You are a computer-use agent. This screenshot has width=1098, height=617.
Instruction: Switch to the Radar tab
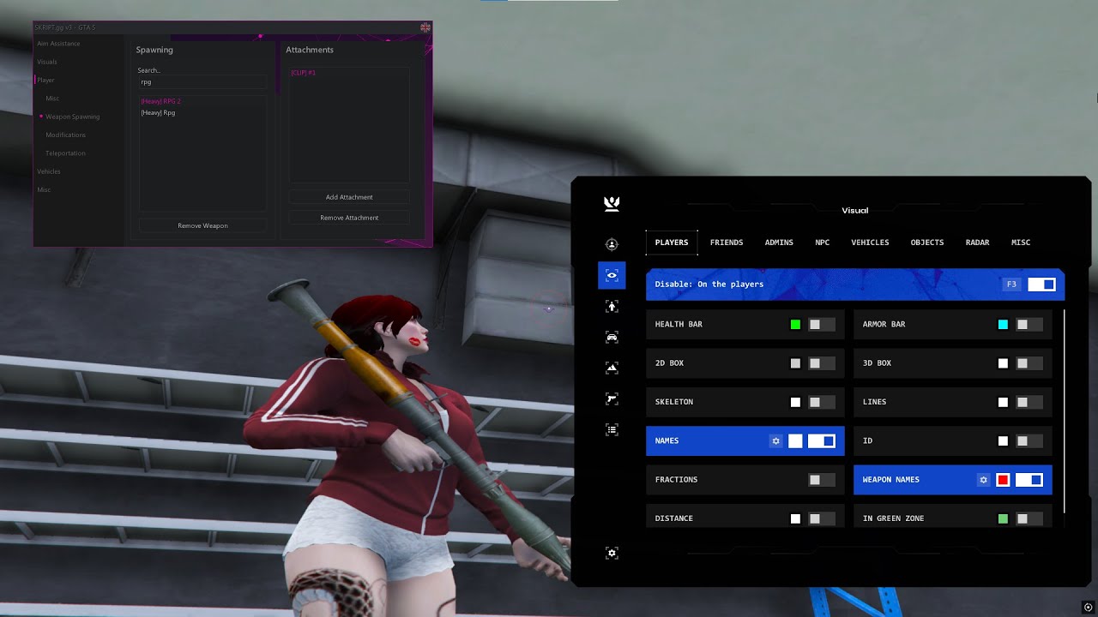(x=977, y=243)
